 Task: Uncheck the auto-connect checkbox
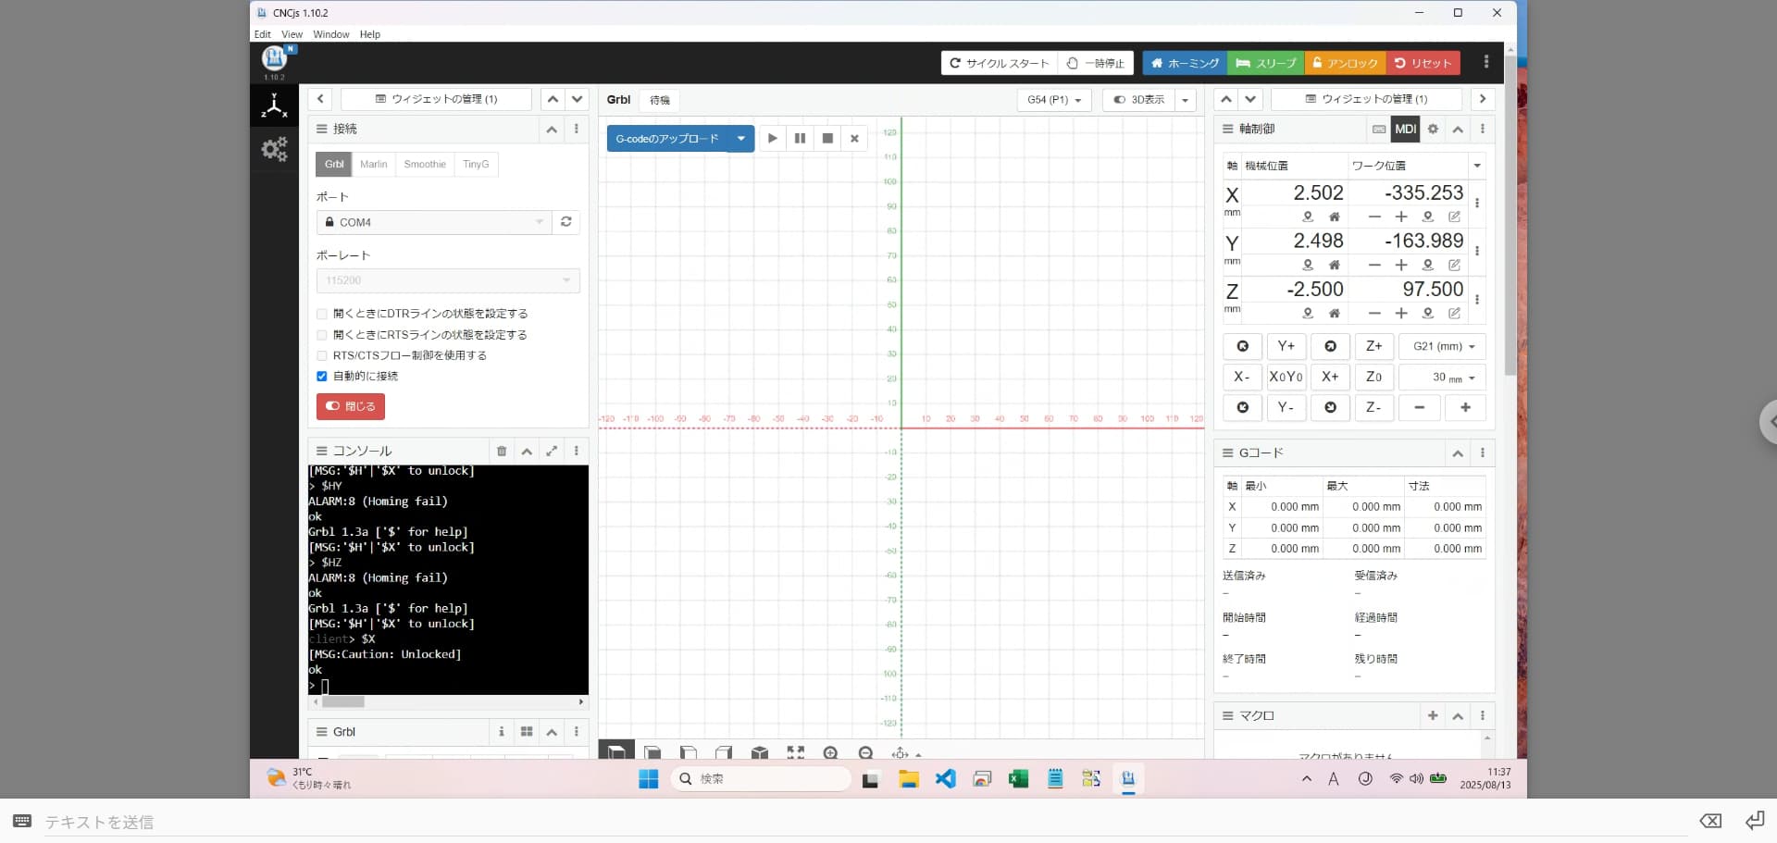pyautogui.click(x=322, y=377)
